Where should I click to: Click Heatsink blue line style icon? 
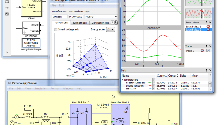(x=149, y=88)
